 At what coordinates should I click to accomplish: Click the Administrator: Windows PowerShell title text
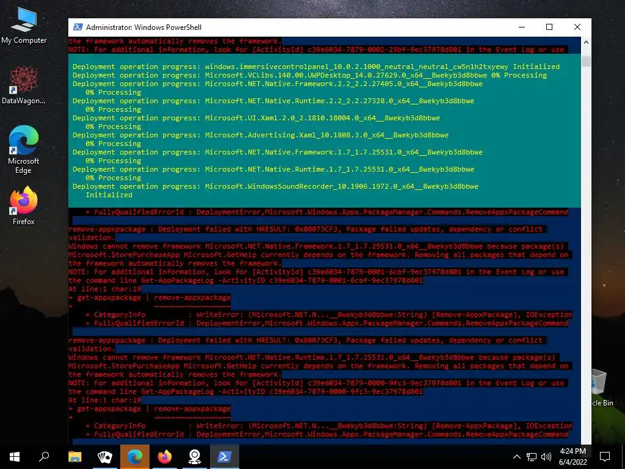point(143,27)
